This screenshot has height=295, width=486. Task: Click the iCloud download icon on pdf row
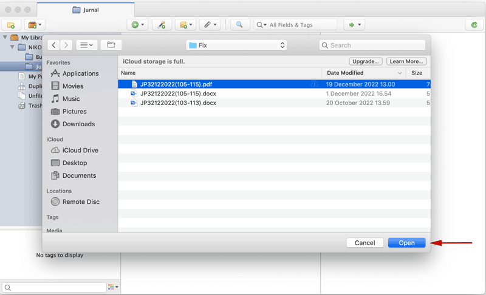click(x=314, y=84)
